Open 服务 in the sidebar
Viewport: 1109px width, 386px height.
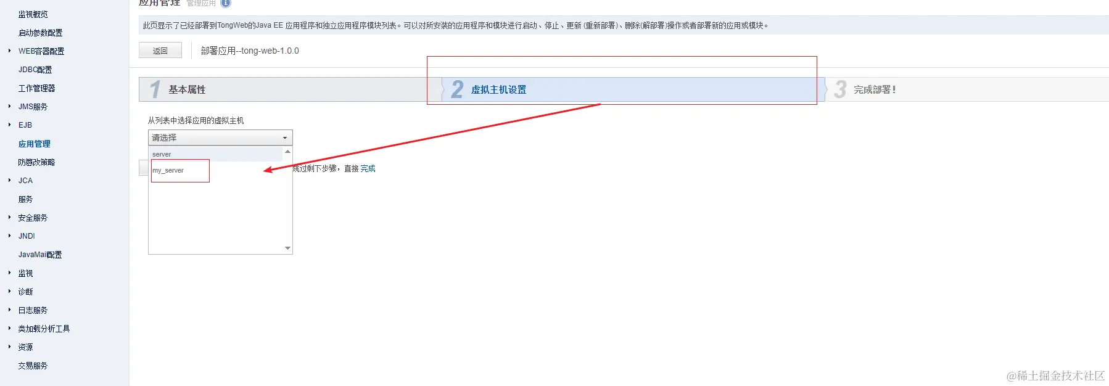point(25,199)
